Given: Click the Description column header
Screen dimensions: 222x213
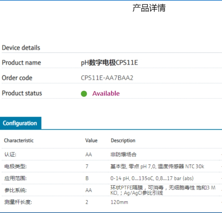Looking at the screenshot, I should coord(123,141).
